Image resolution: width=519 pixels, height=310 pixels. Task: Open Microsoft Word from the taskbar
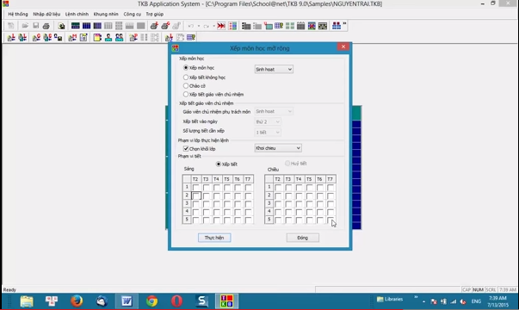(x=127, y=301)
